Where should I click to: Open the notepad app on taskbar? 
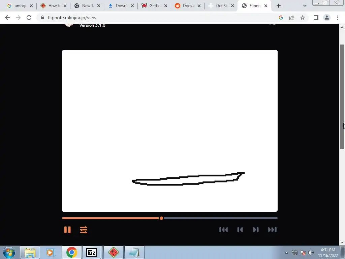coord(134,252)
